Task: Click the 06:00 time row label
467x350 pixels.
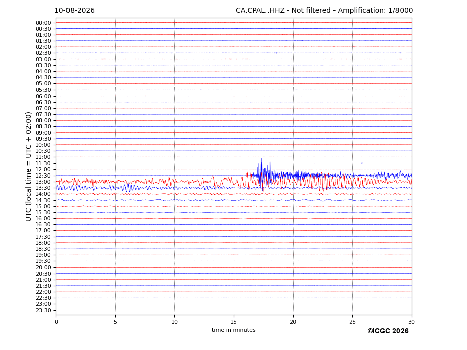Action: [x=43, y=97]
